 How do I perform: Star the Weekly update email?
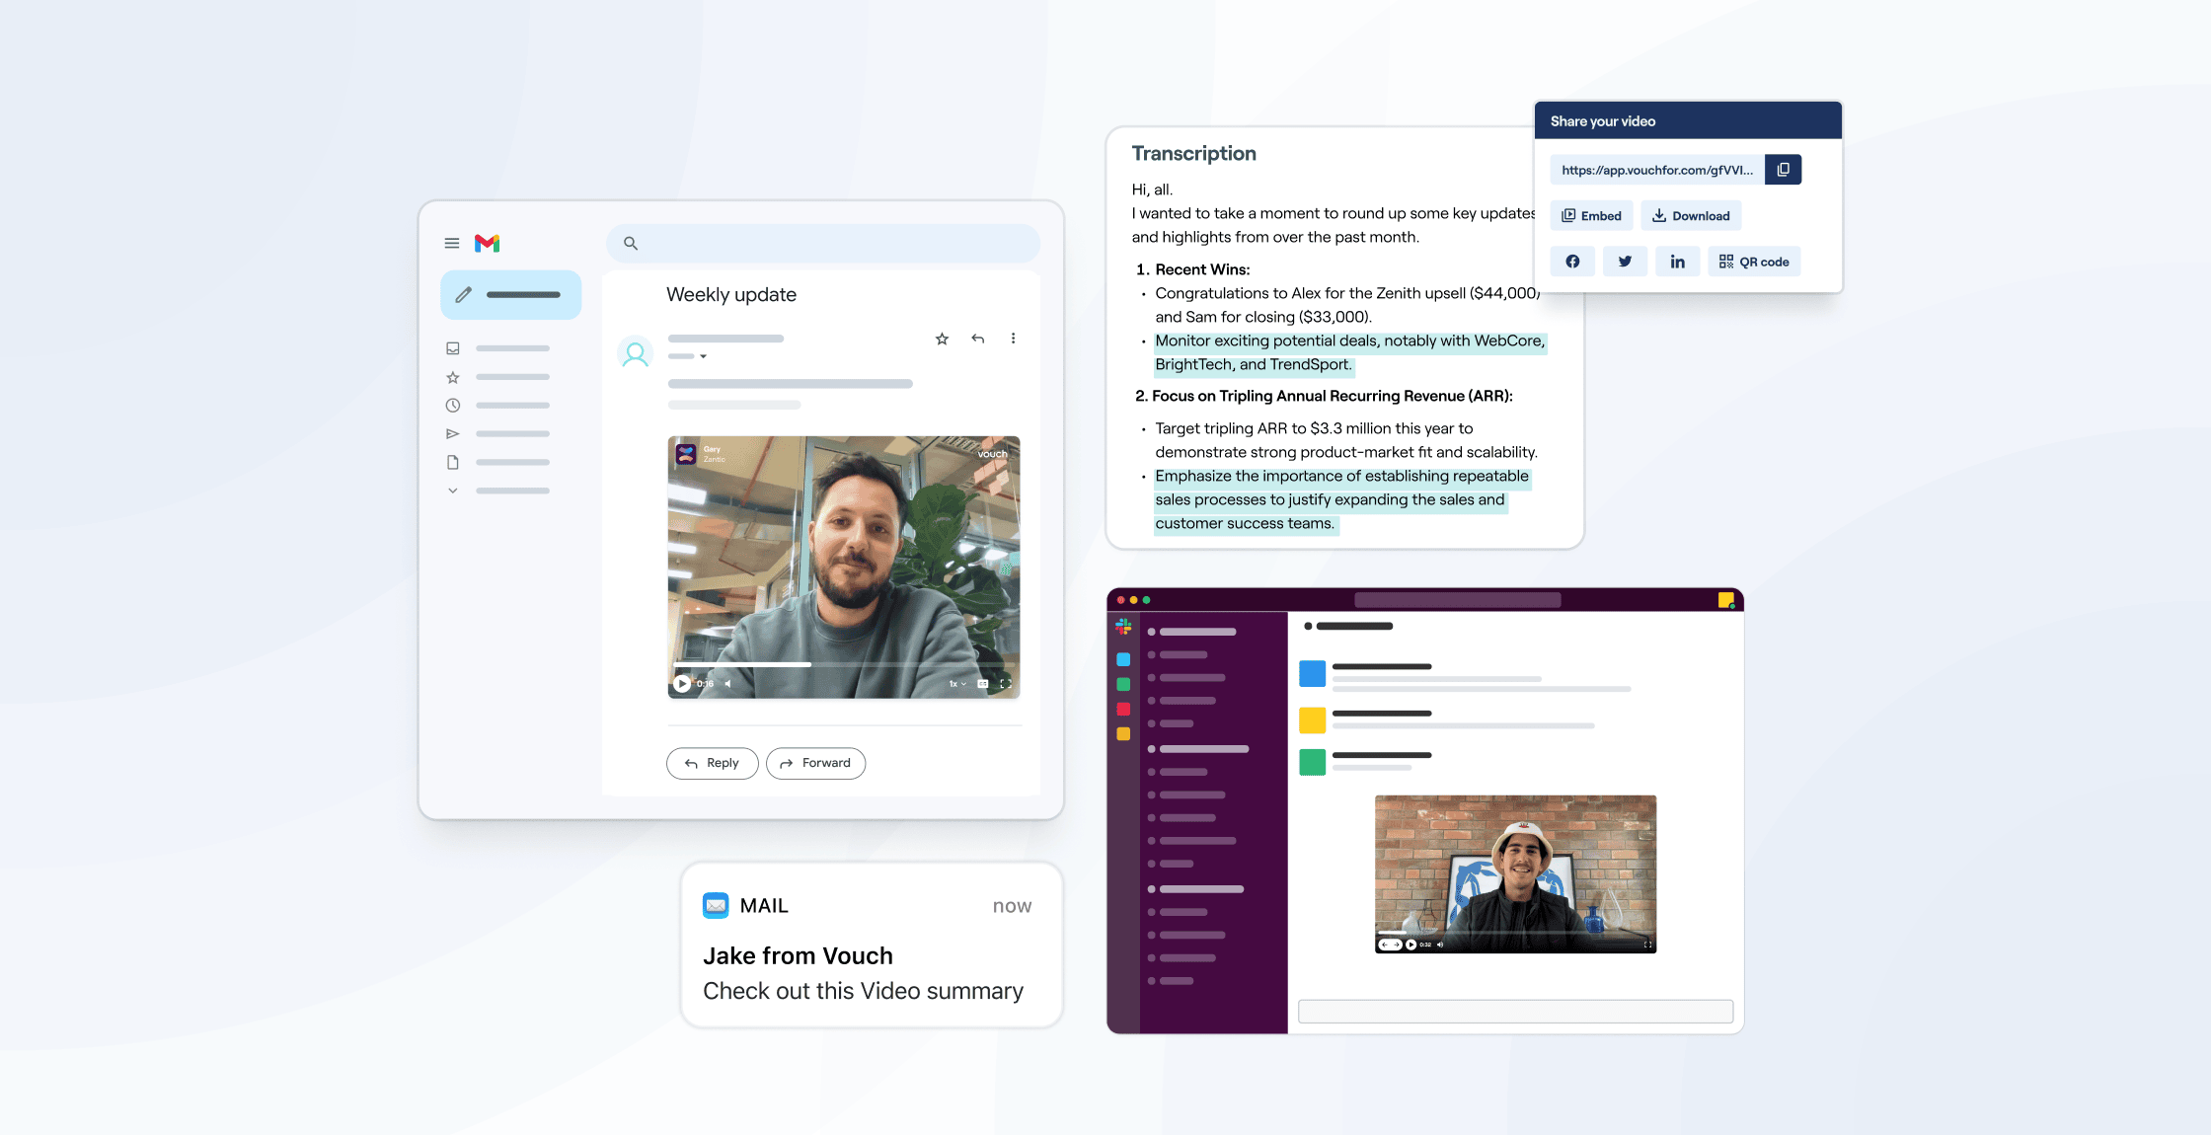[x=942, y=339]
